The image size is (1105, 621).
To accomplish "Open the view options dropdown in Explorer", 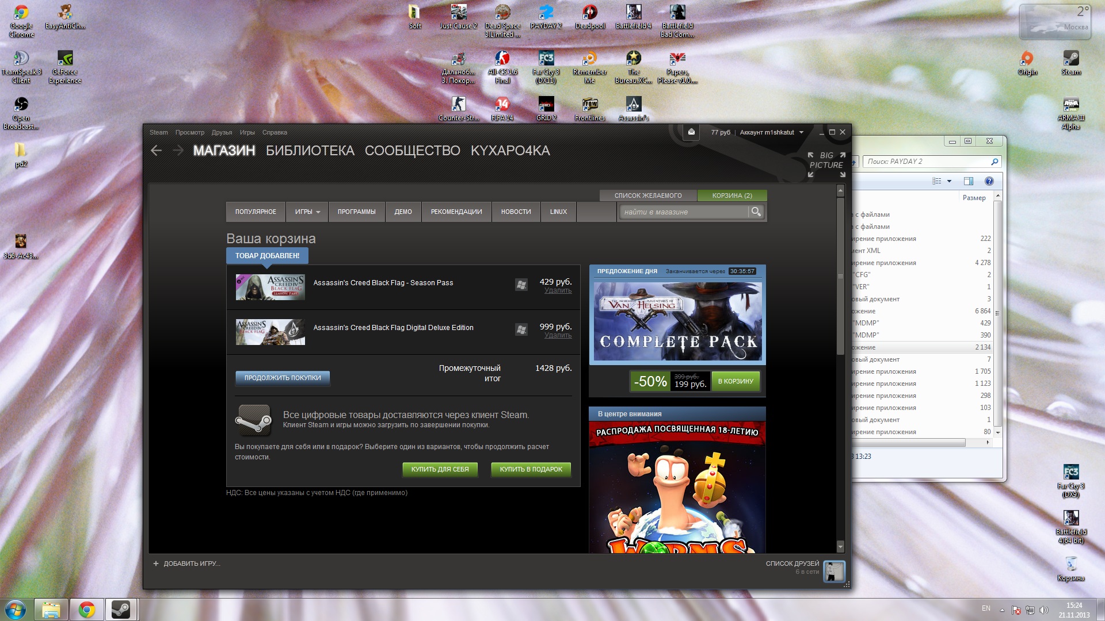I will point(949,181).
